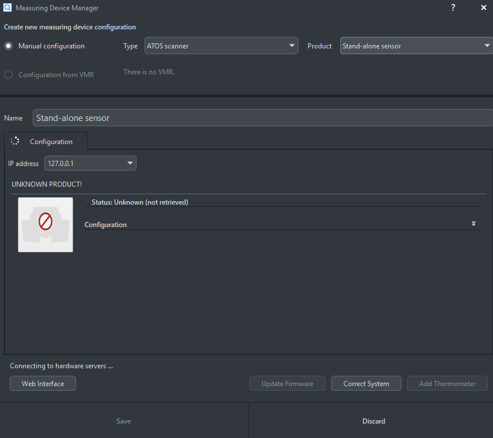The width and height of the screenshot is (493, 438).
Task: Open the Type dropdown showing ATOS scanner
Action: [221, 46]
